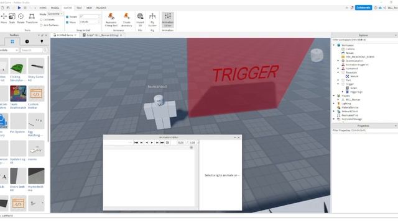Select Terrain in the Explorer tree
The width and height of the screenshot is (398, 223).
349,53
